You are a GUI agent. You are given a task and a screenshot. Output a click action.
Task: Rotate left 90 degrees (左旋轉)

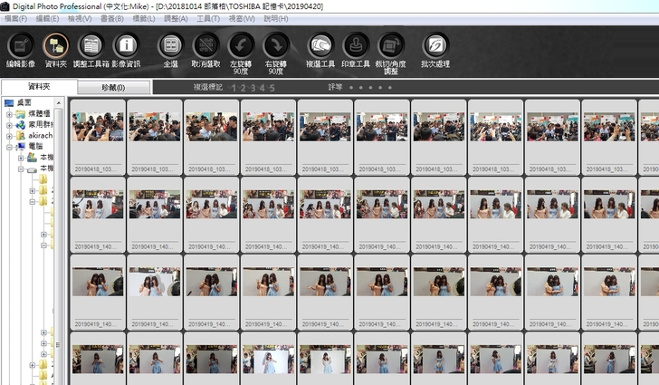tap(241, 53)
